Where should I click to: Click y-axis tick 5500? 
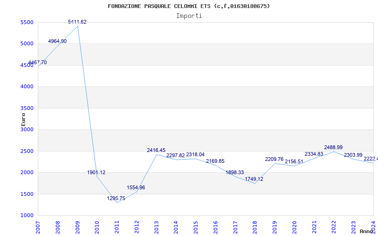[x=26, y=22]
